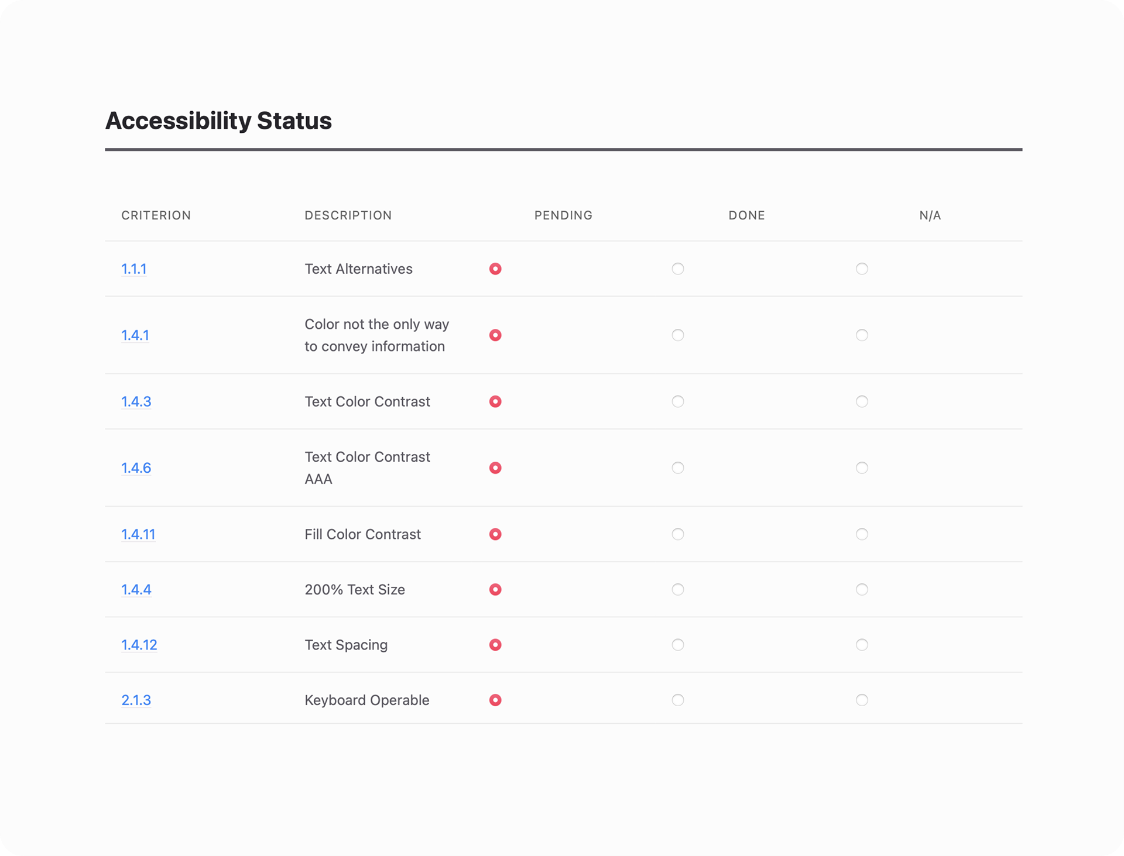Open criterion 1.4.3 link
Screen dimensions: 1124x856
[136, 401]
